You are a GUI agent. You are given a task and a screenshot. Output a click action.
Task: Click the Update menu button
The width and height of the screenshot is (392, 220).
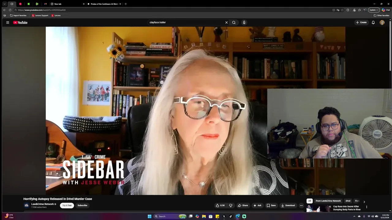click(x=374, y=10)
